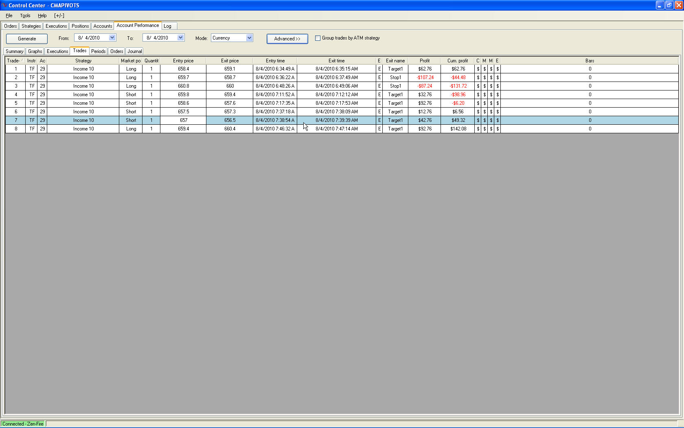The height and width of the screenshot is (428, 684).
Task: Sort by Strategy column header
Action: click(83, 61)
